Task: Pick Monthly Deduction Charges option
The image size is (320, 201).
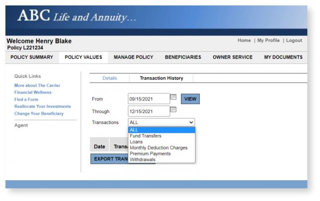Action: [161, 148]
